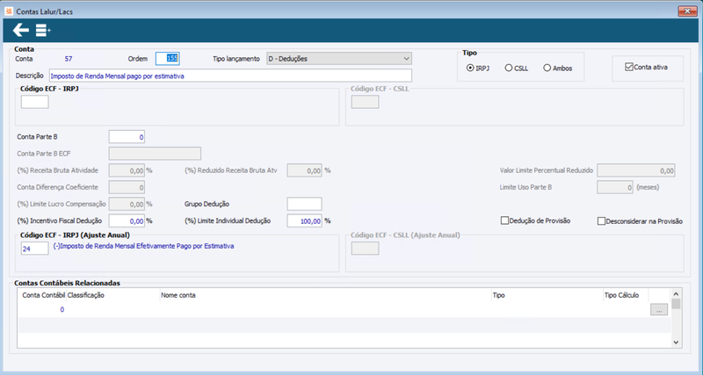Go back using the left arrow icon

(x=20, y=31)
